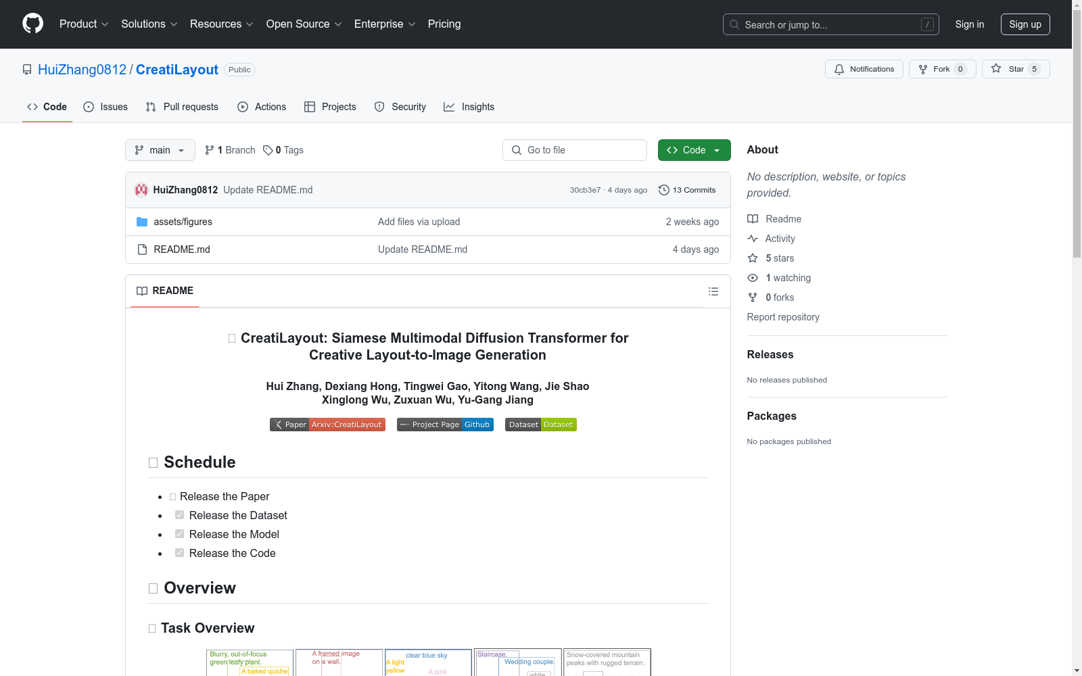
Task: Open the green Code dropdown button
Action: tap(694, 150)
